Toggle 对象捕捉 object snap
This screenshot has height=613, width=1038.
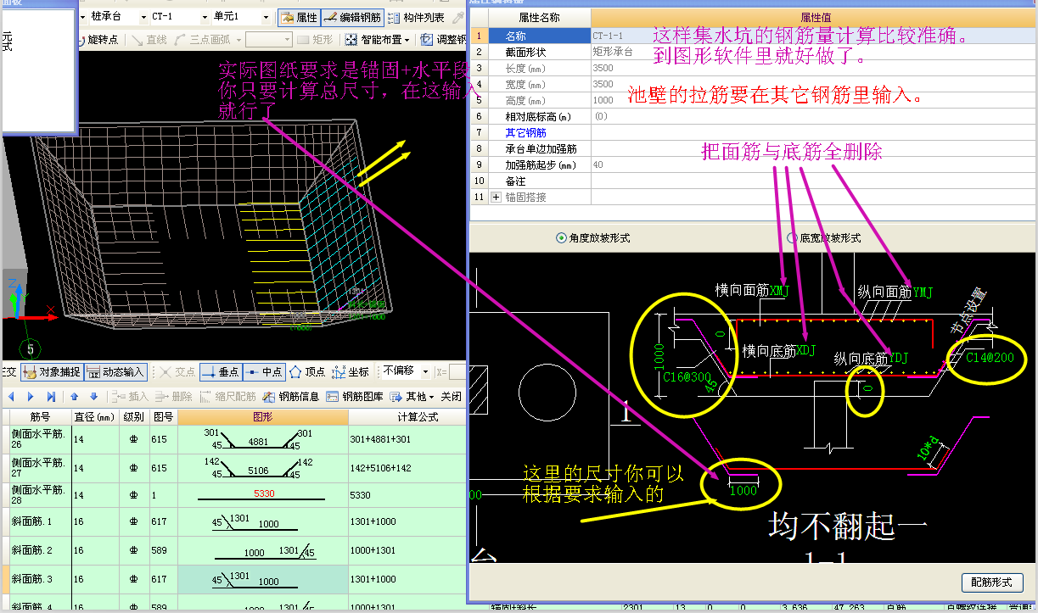(51, 371)
